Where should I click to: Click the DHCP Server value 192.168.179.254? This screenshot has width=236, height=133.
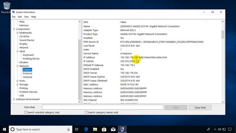[x=129, y=73]
